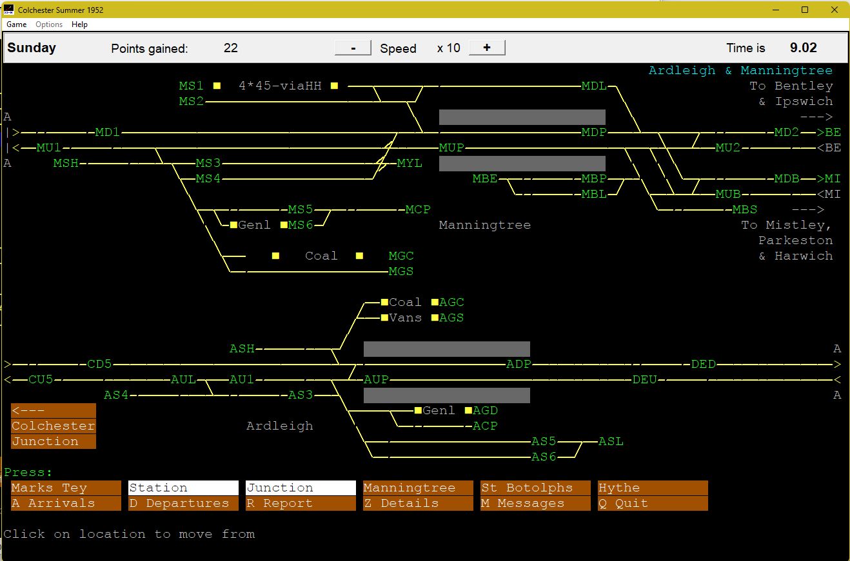This screenshot has width=850, height=561.
Task: Click the 4*45-viaHH train on the siding
Action: coord(280,86)
